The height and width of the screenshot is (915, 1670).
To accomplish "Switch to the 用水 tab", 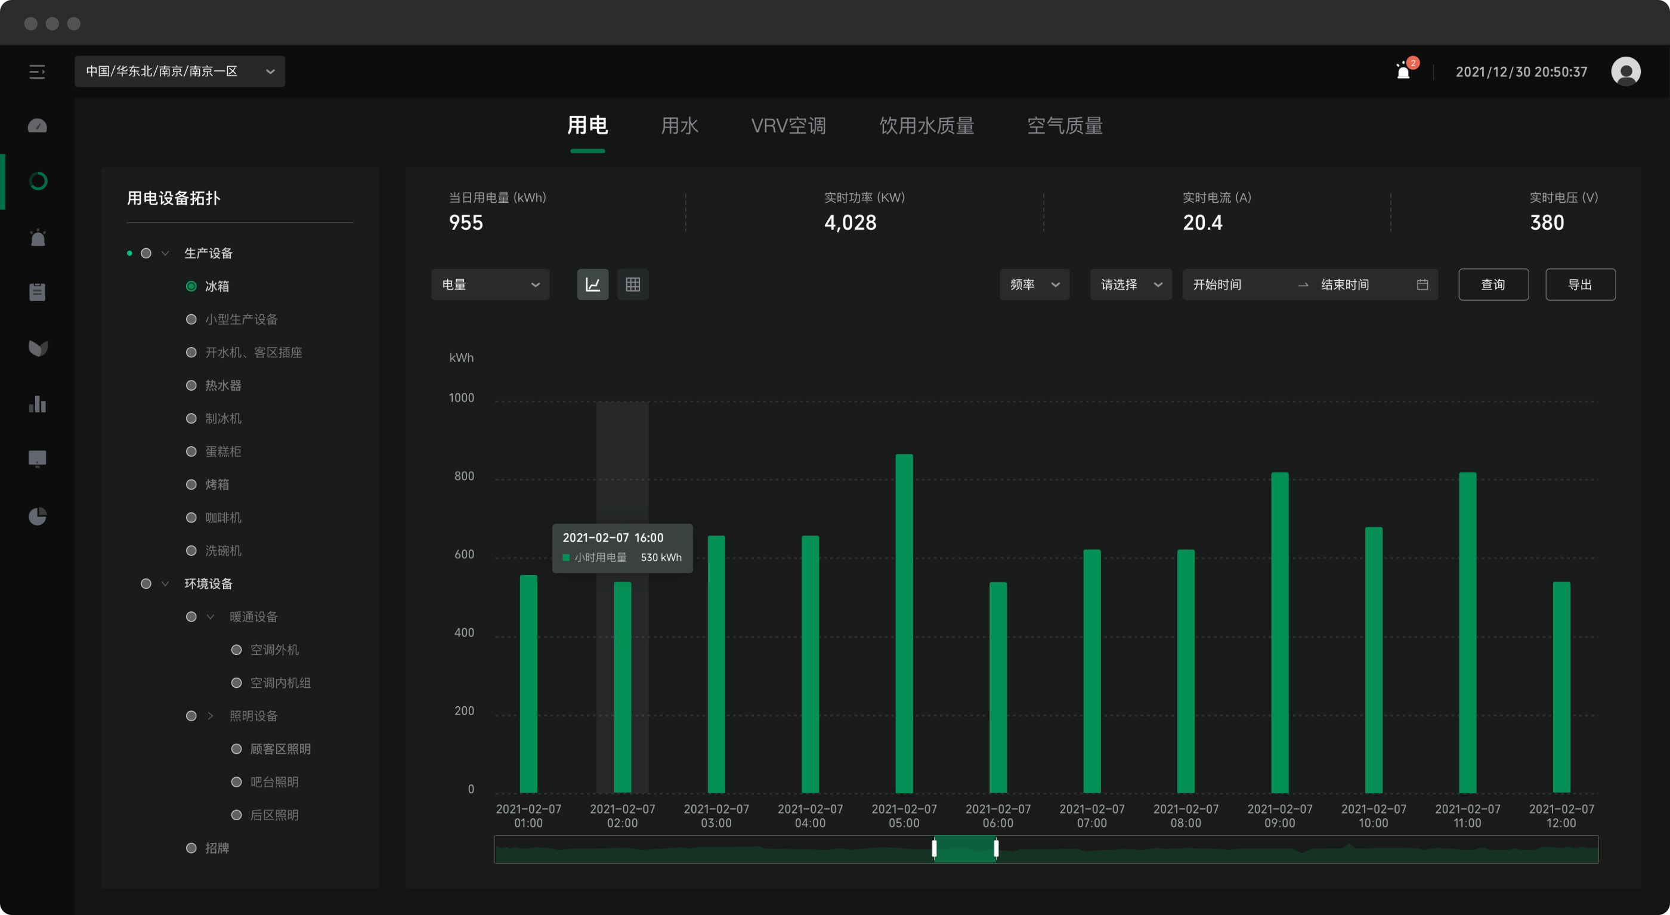I will coord(679,126).
